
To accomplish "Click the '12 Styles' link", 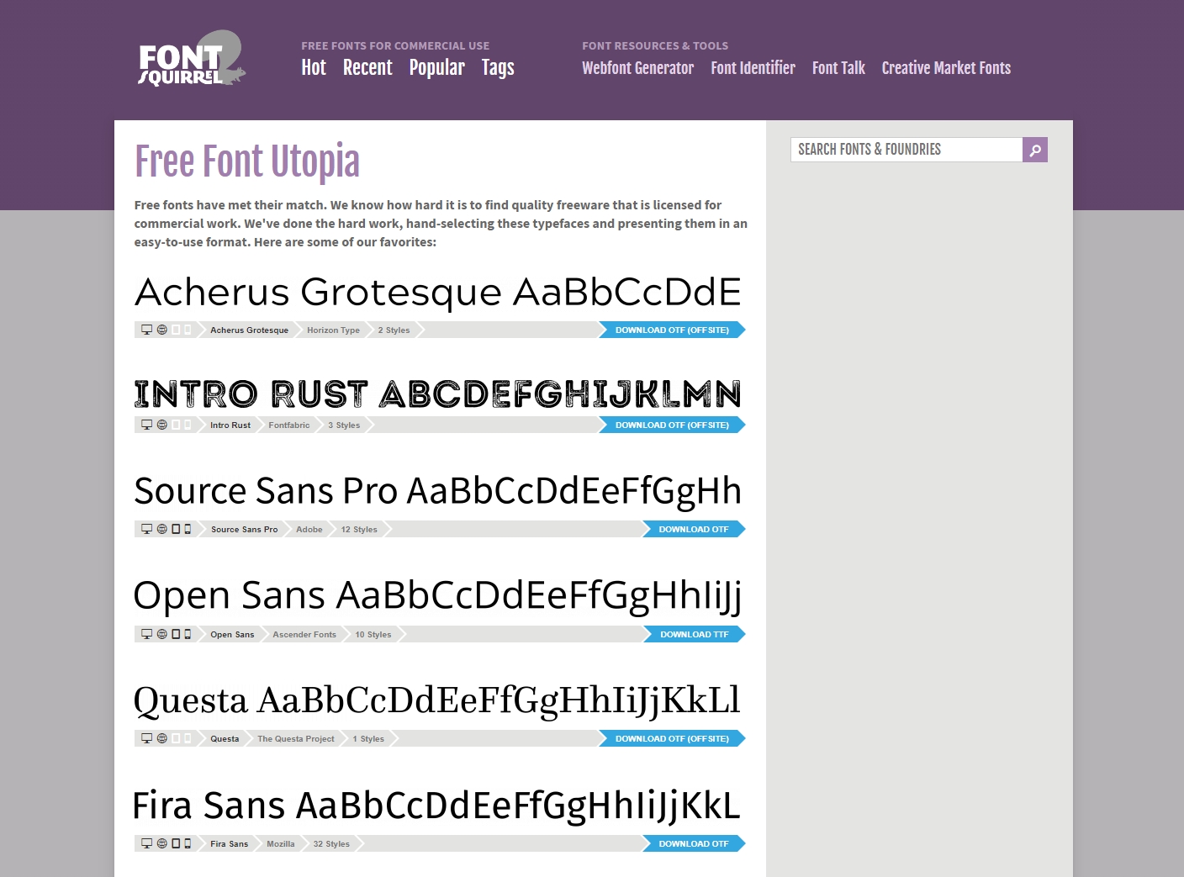I will (359, 529).
